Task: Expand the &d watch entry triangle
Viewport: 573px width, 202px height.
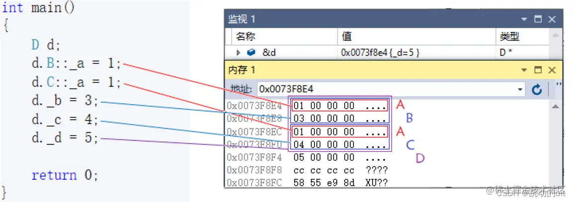Action: point(238,53)
